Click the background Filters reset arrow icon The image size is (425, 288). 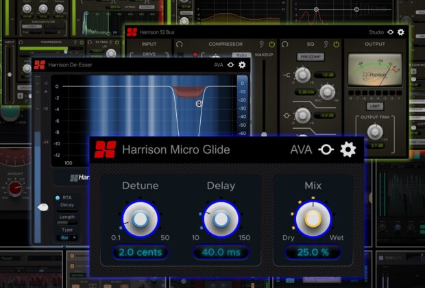(90, 43)
